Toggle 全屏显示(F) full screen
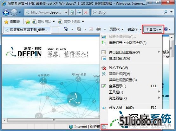Image resolution: width=176 pixels, height=131 pixels. [131, 86]
